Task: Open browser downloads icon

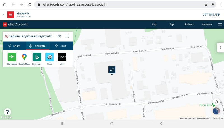Action: click(x=213, y=4)
